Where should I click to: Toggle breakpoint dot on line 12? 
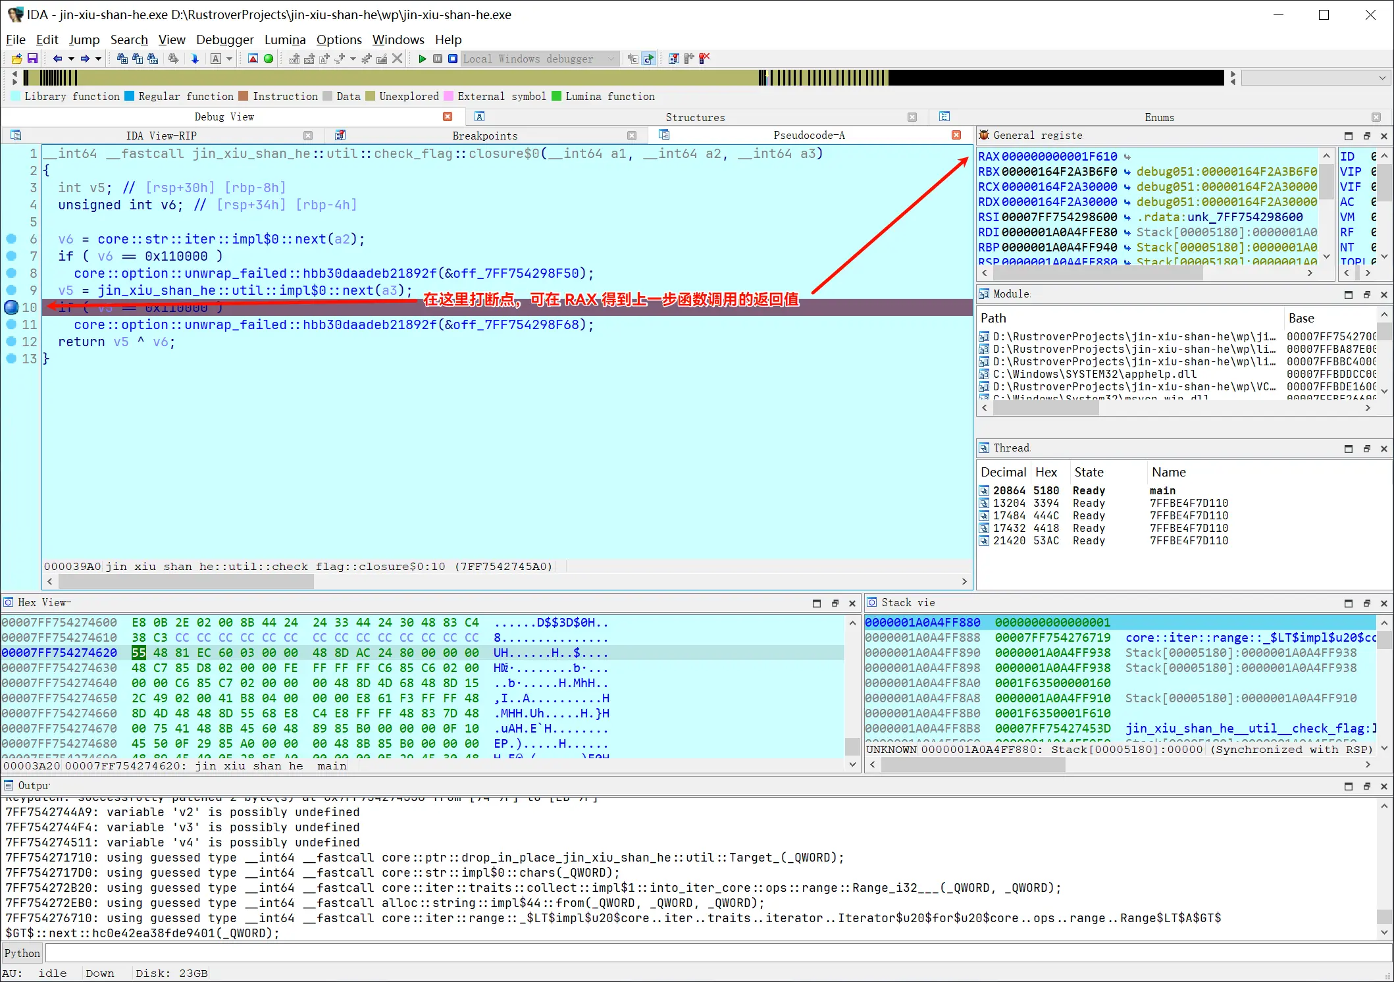(11, 342)
